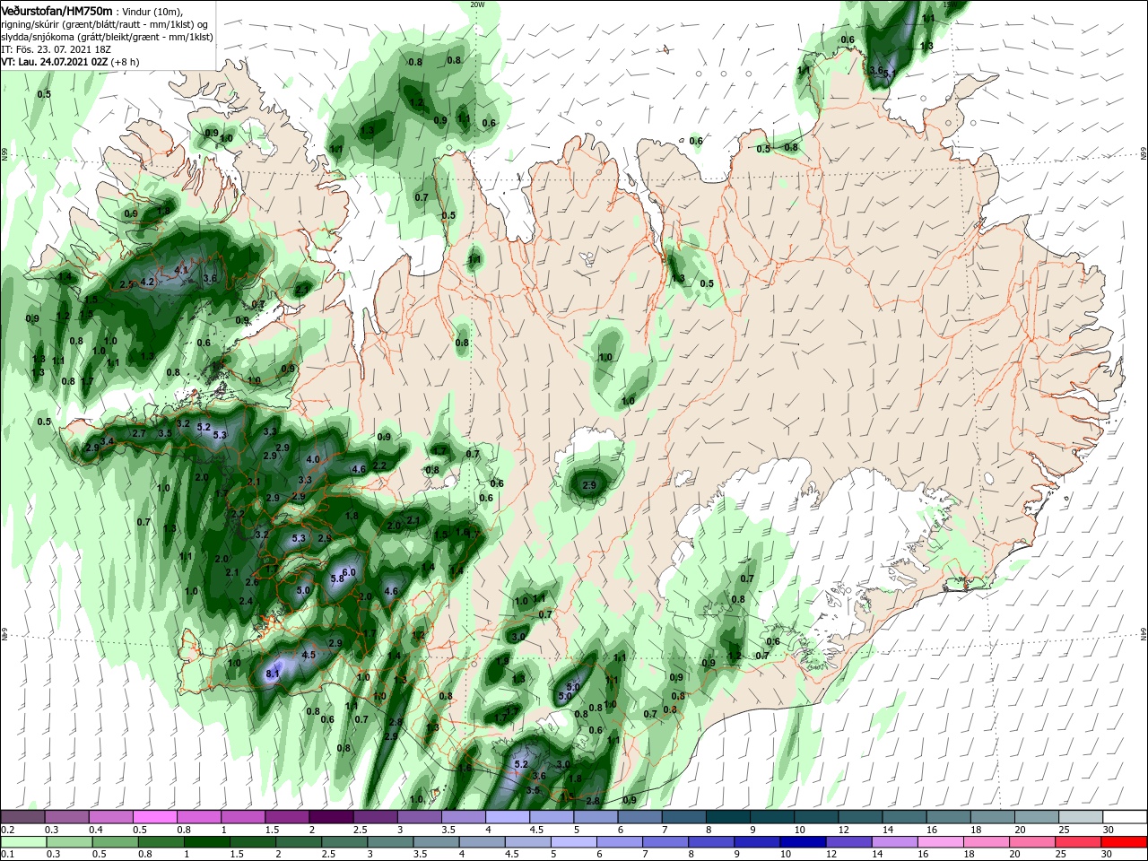Screen dimensions: 1148x861
Task: Pick the darkest green 1 rain scale swatch
Action: (x=206, y=843)
